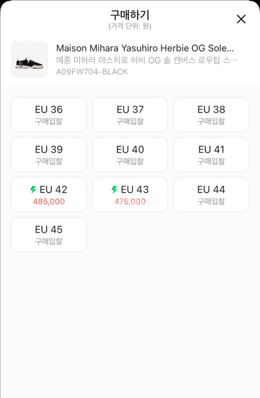Tap the price unit note (가격 단위: 원)
This screenshot has height=398, width=260.
pyautogui.click(x=130, y=26)
